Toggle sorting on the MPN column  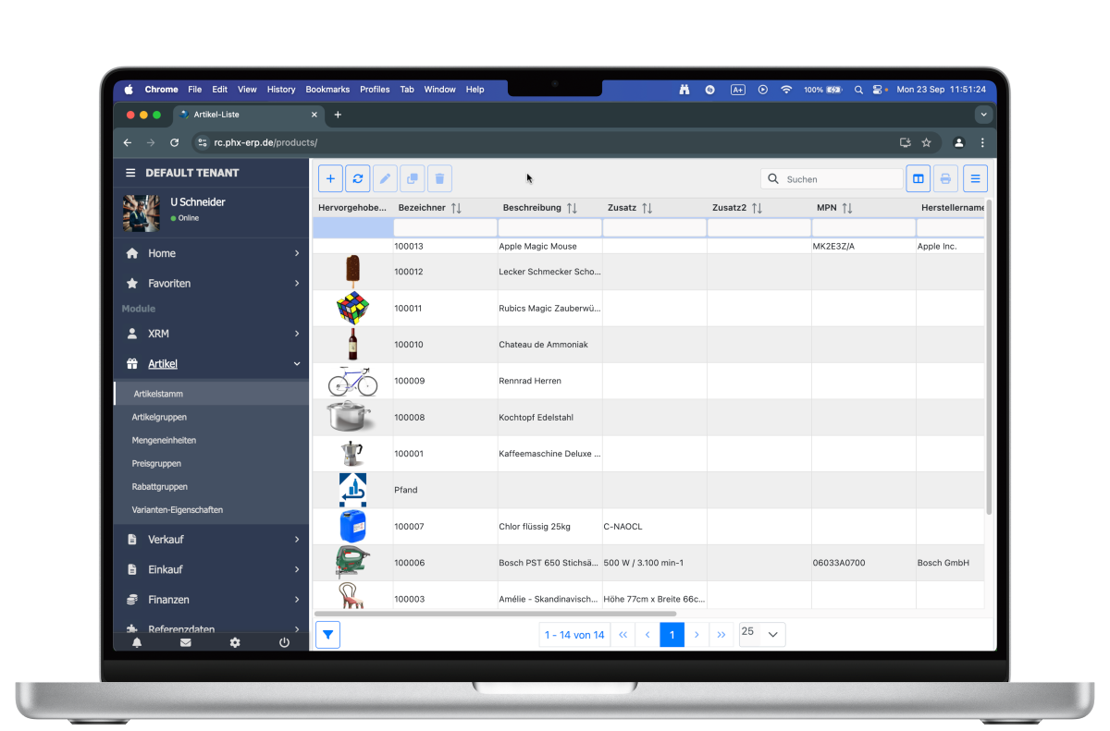coord(846,208)
